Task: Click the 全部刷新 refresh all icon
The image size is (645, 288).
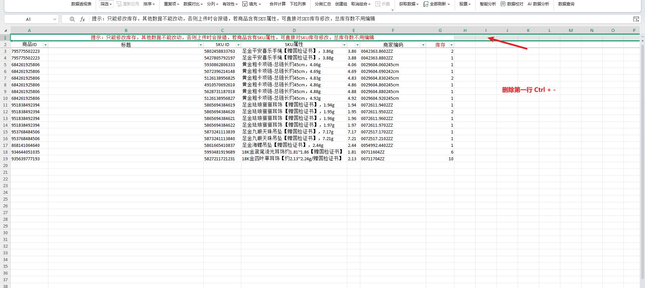Action: coord(426,4)
